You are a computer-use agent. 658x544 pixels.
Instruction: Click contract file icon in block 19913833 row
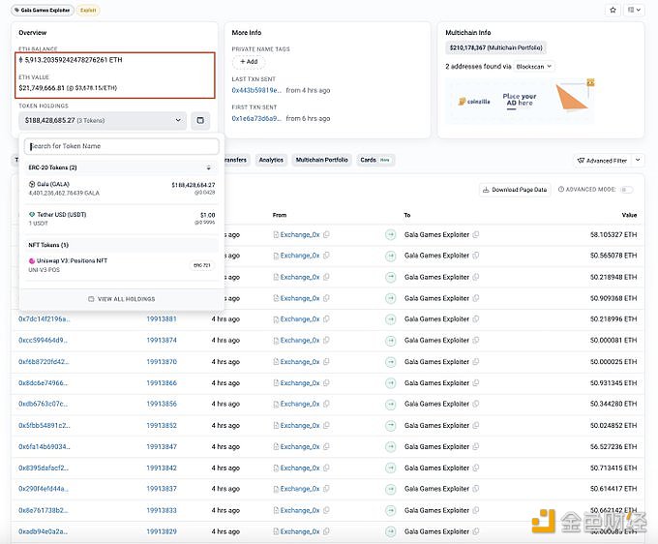276,510
